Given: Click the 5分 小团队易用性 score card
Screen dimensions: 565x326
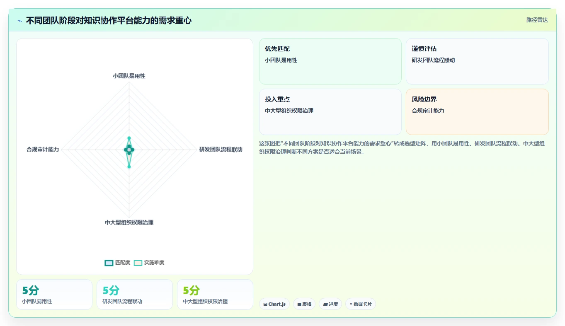Looking at the screenshot, I should click(x=54, y=295).
